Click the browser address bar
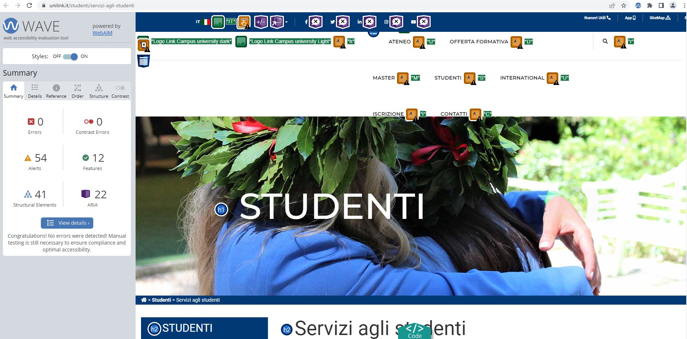Image resolution: width=687 pixels, height=339 pixels. 322,5
